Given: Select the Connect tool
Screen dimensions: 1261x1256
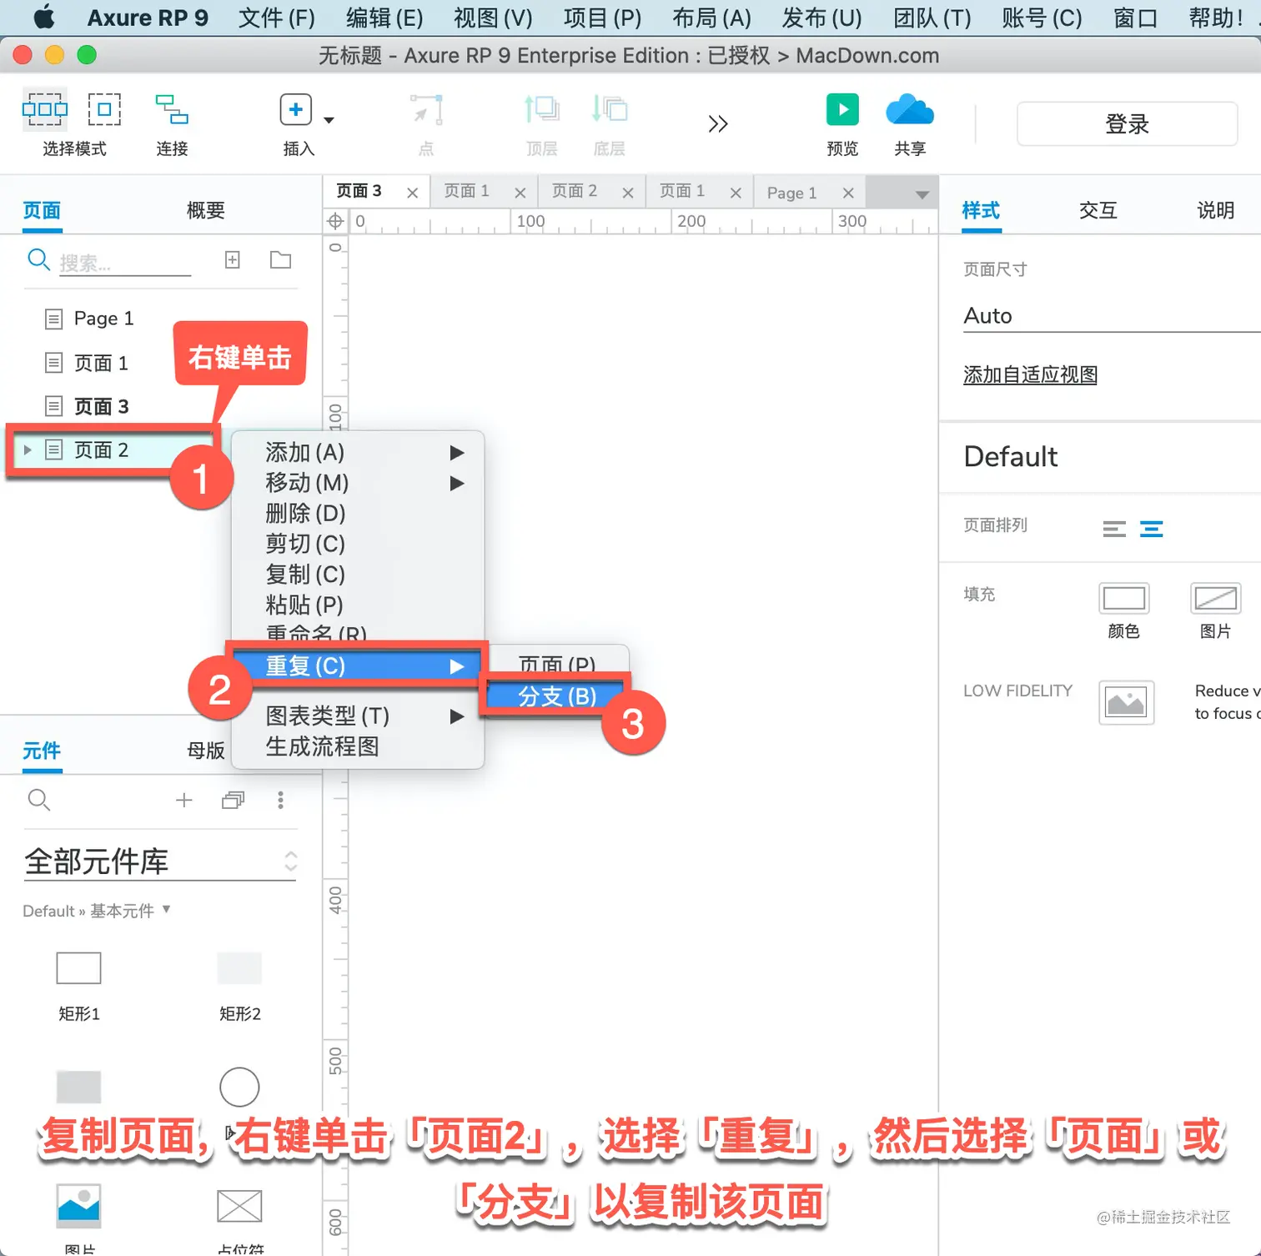Looking at the screenshot, I should (172, 109).
